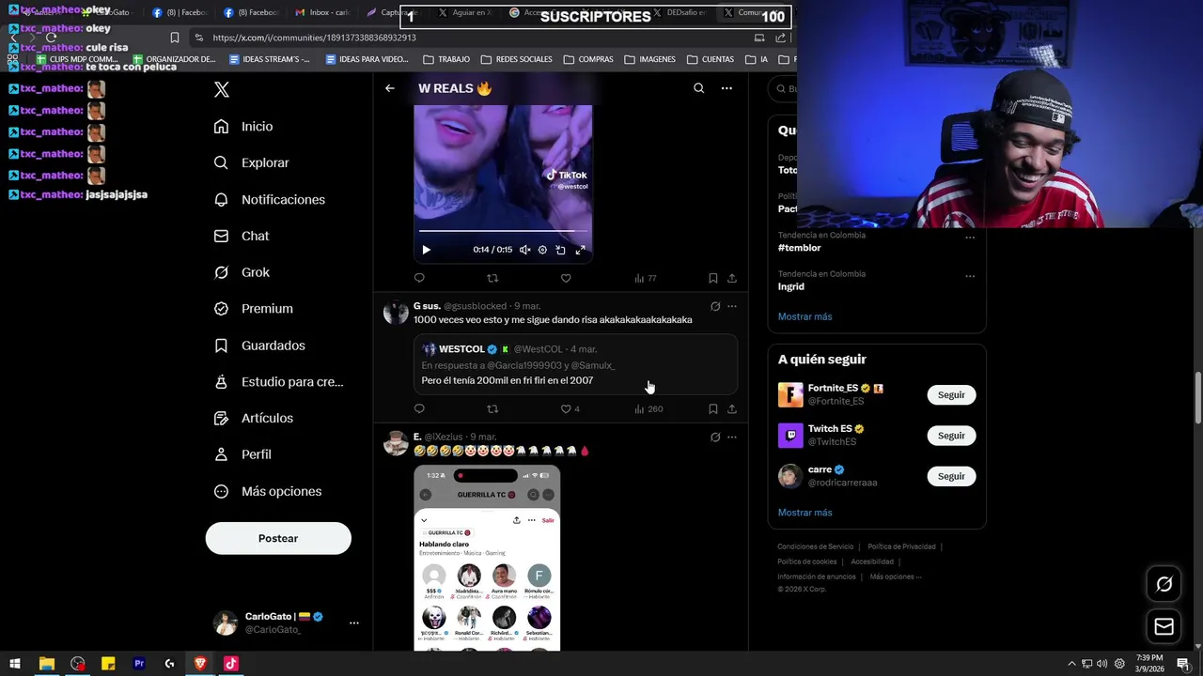Open more options on iXezius post
This screenshot has height=676, width=1203.
point(732,438)
